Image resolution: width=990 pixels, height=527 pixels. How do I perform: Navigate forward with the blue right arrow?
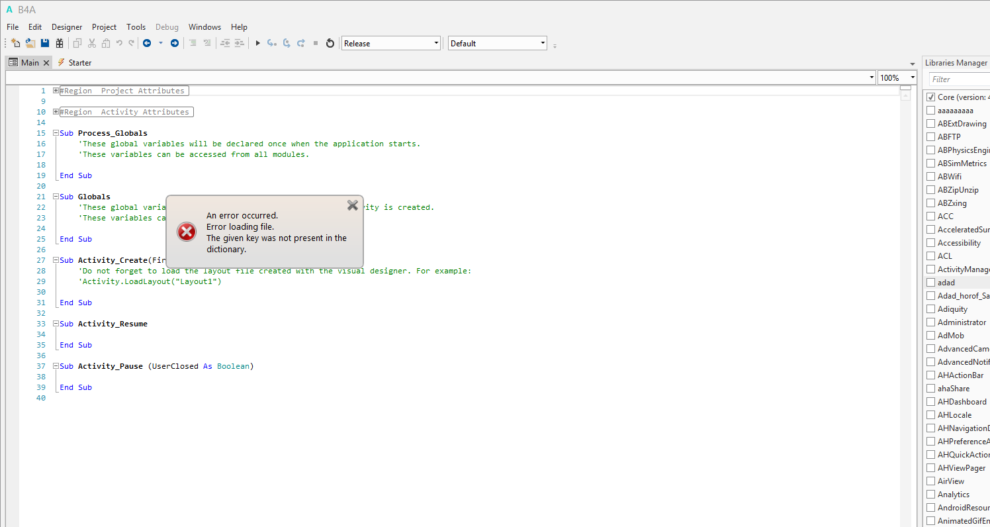click(x=175, y=43)
